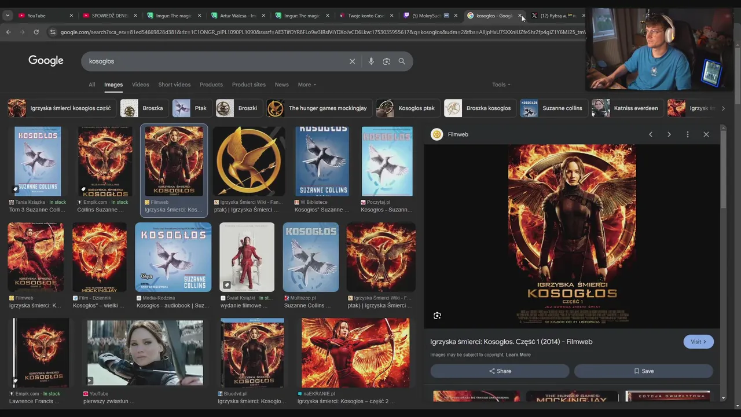Reload the page with refresh icon
The image size is (741, 417).
[36, 32]
